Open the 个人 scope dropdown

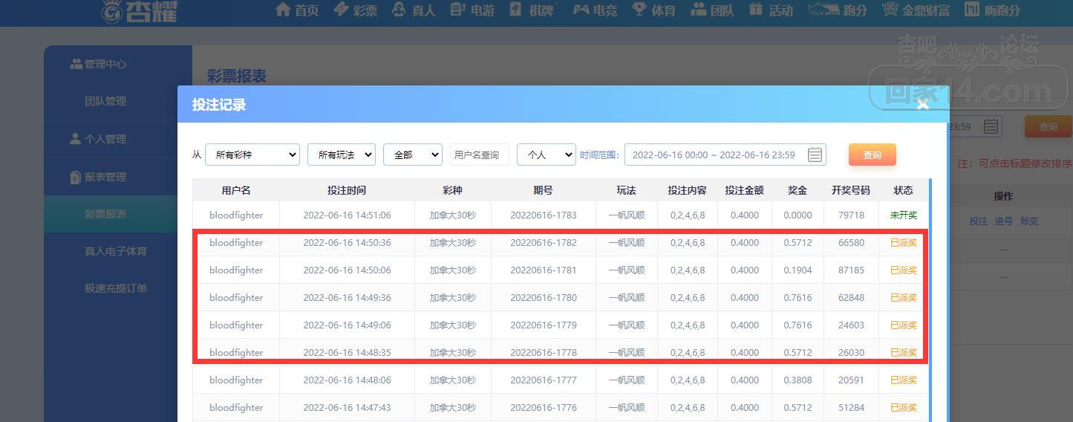point(547,155)
